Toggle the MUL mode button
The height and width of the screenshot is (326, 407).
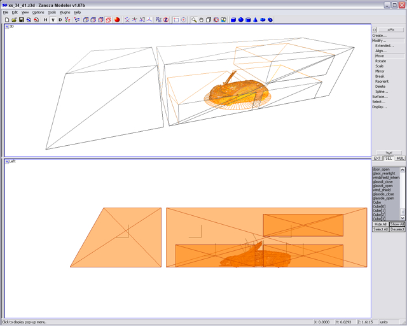tap(400, 159)
